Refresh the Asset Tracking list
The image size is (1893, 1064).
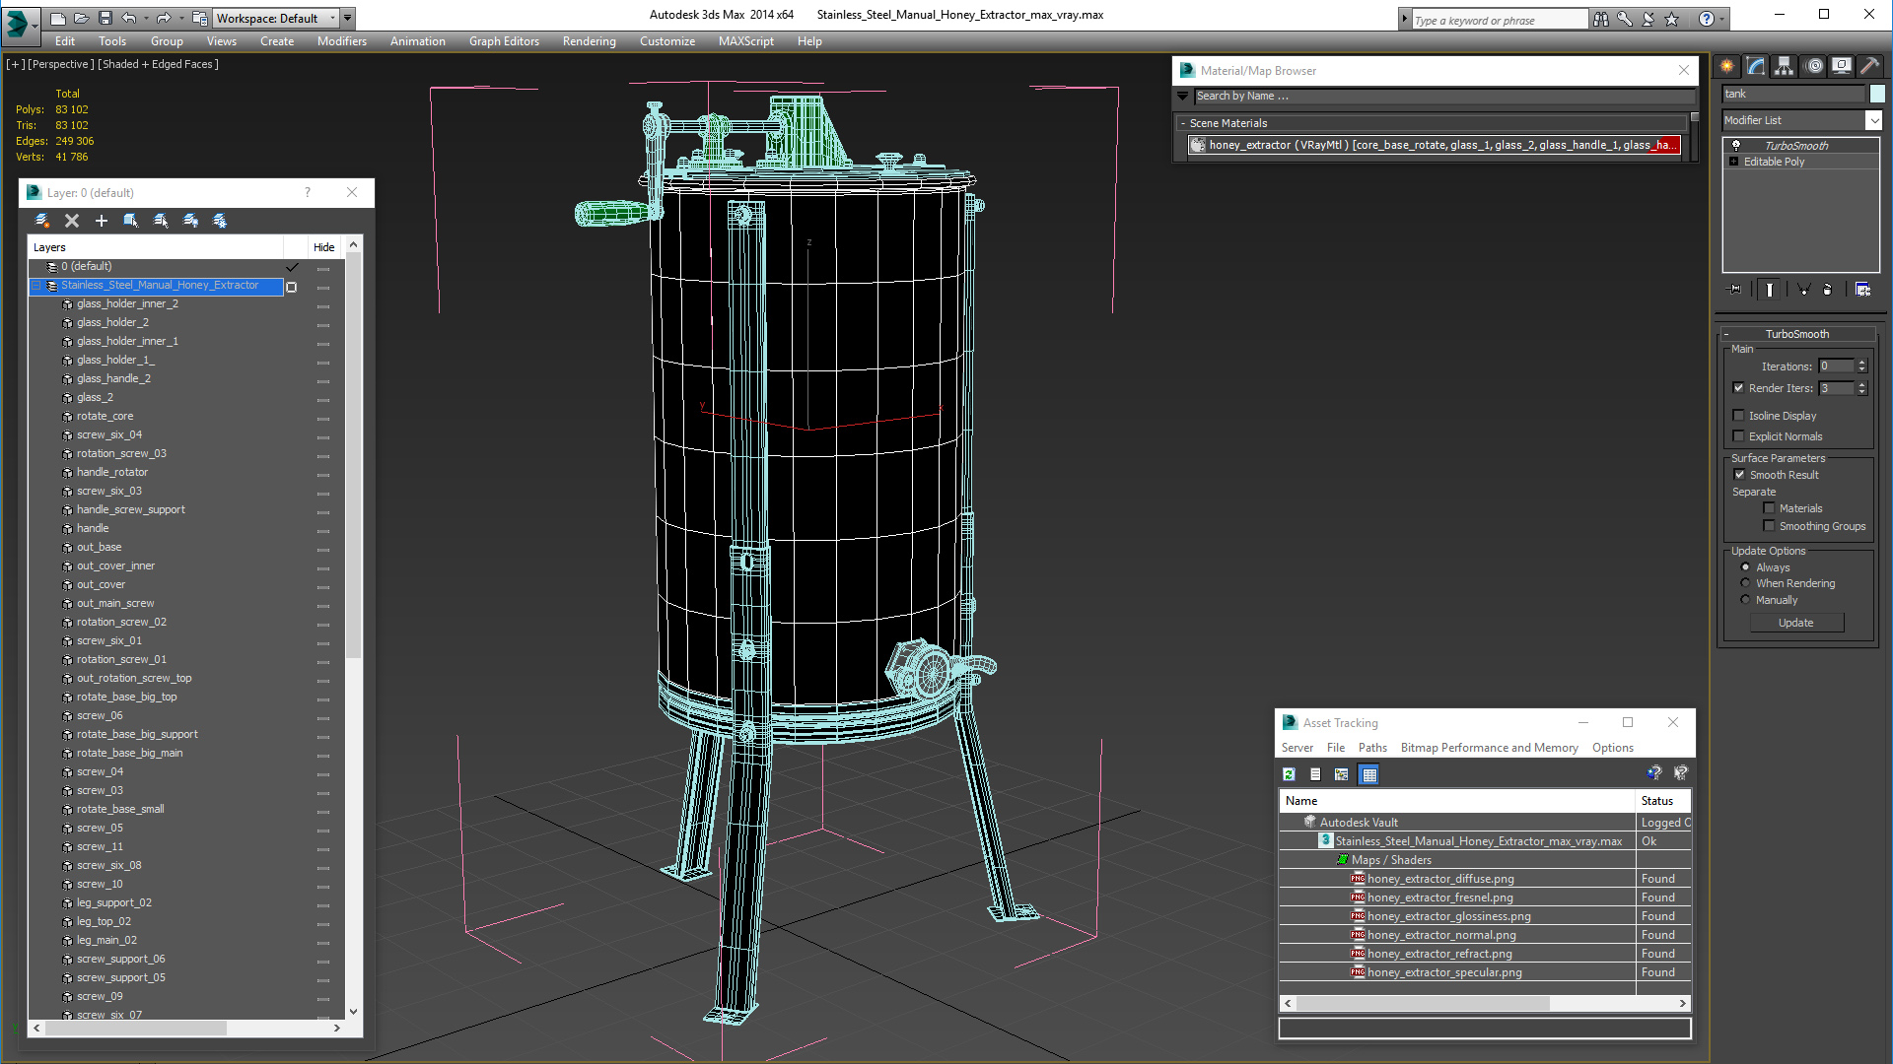tap(1289, 774)
